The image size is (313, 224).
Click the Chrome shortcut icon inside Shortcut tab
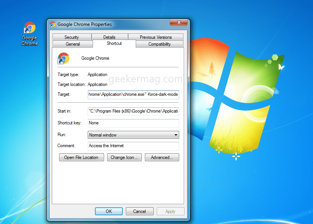[x=64, y=58]
